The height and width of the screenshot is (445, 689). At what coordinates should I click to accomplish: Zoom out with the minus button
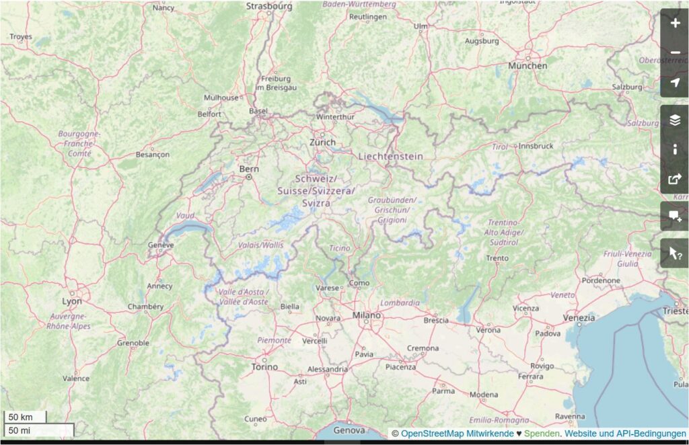(x=675, y=52)
